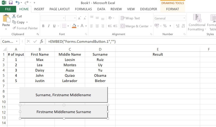This screenshot has height=127, width=216.
Task: Toggle Wrap Text
Action: [130, 18]
